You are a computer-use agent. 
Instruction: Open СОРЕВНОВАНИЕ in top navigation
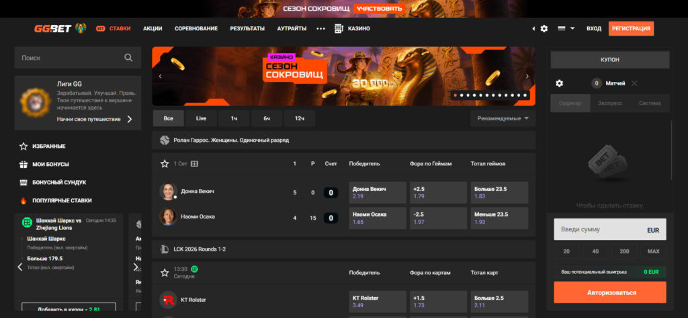tap(196, 28)
